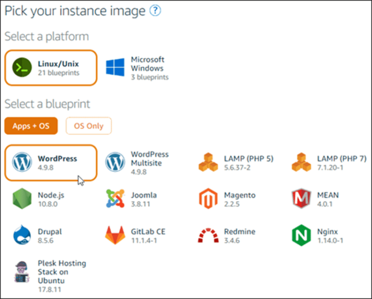Click the GitLab CE fox icon

115,236
